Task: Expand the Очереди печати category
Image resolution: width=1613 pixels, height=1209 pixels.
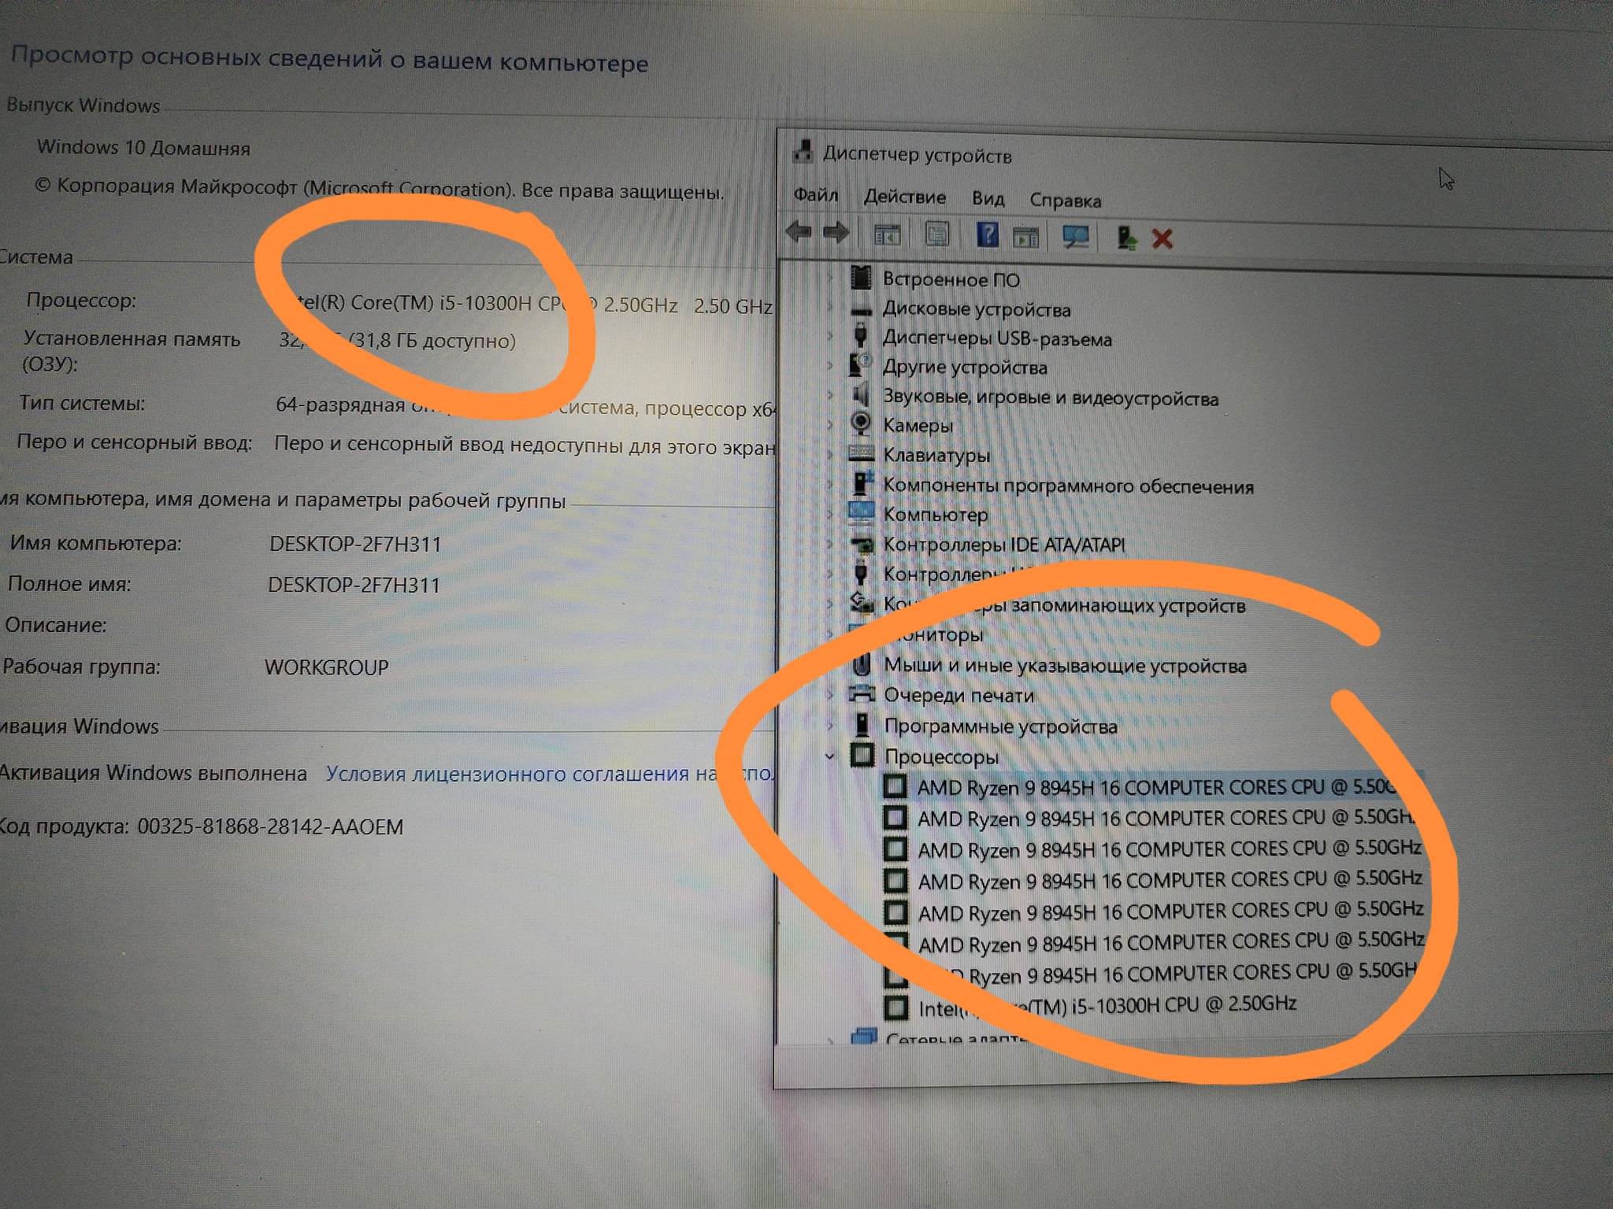Action: [830, 694]
